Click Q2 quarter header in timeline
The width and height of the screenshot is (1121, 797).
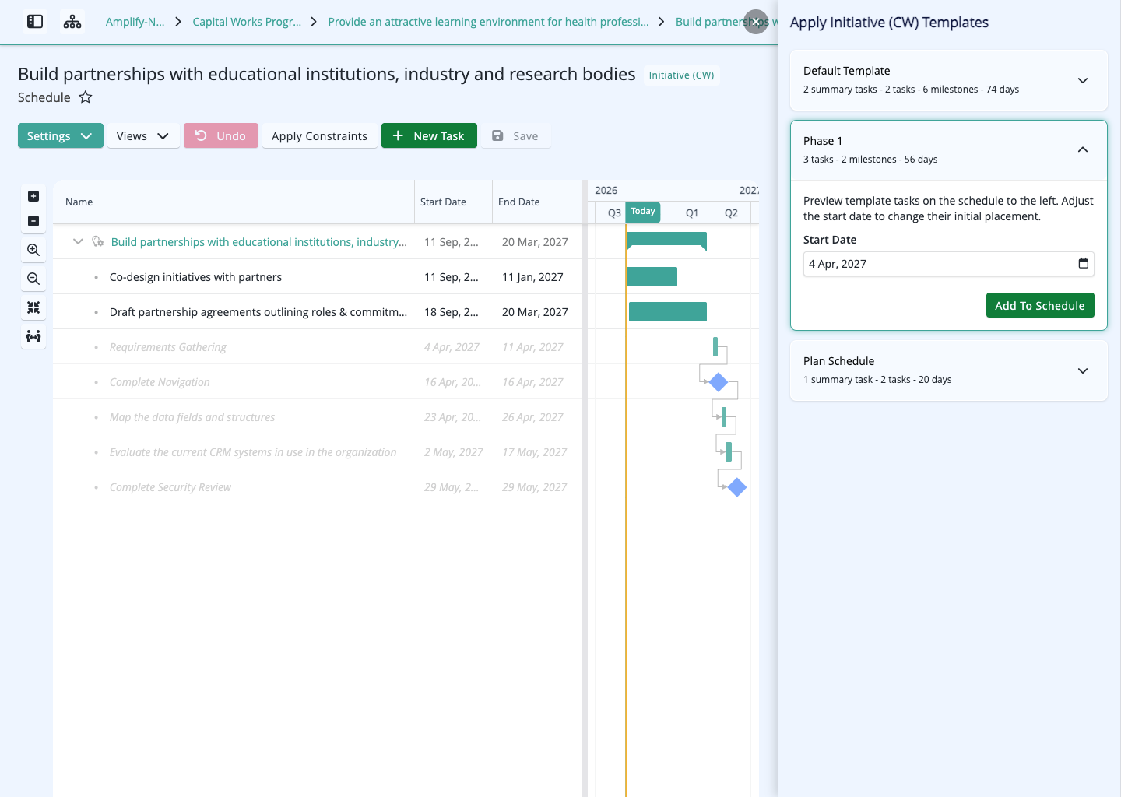(x=731, y=212)
